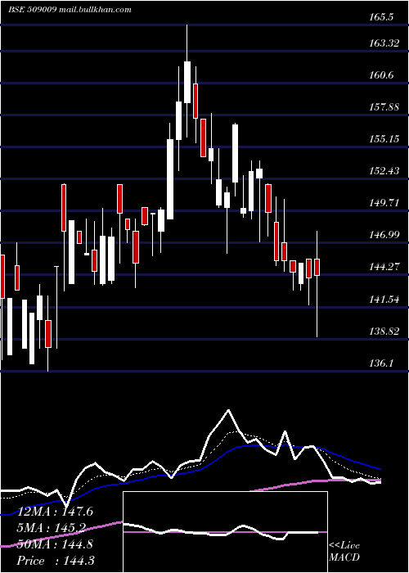Click the 157.88 price axis label

384,107
